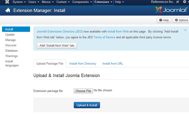Click the Upload & Install button
Viewport: 189px width, 114px height.
tap(87, 105)
